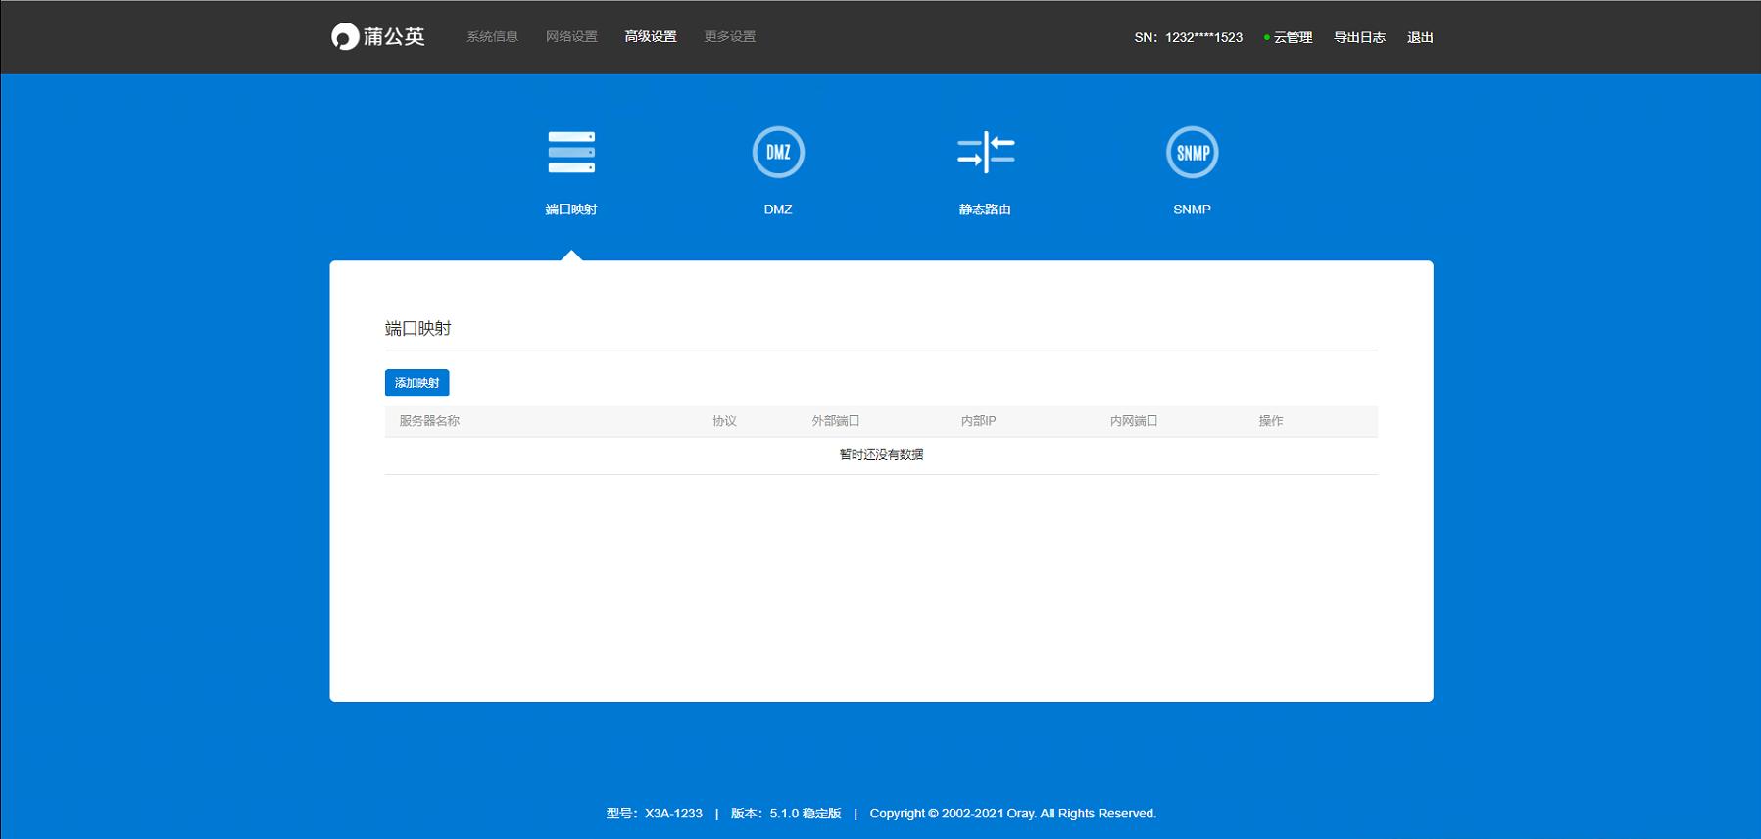This screenshot has width=1761, height=839.
Task: Open the SNMP circular icon
Action: point(1193,153)
